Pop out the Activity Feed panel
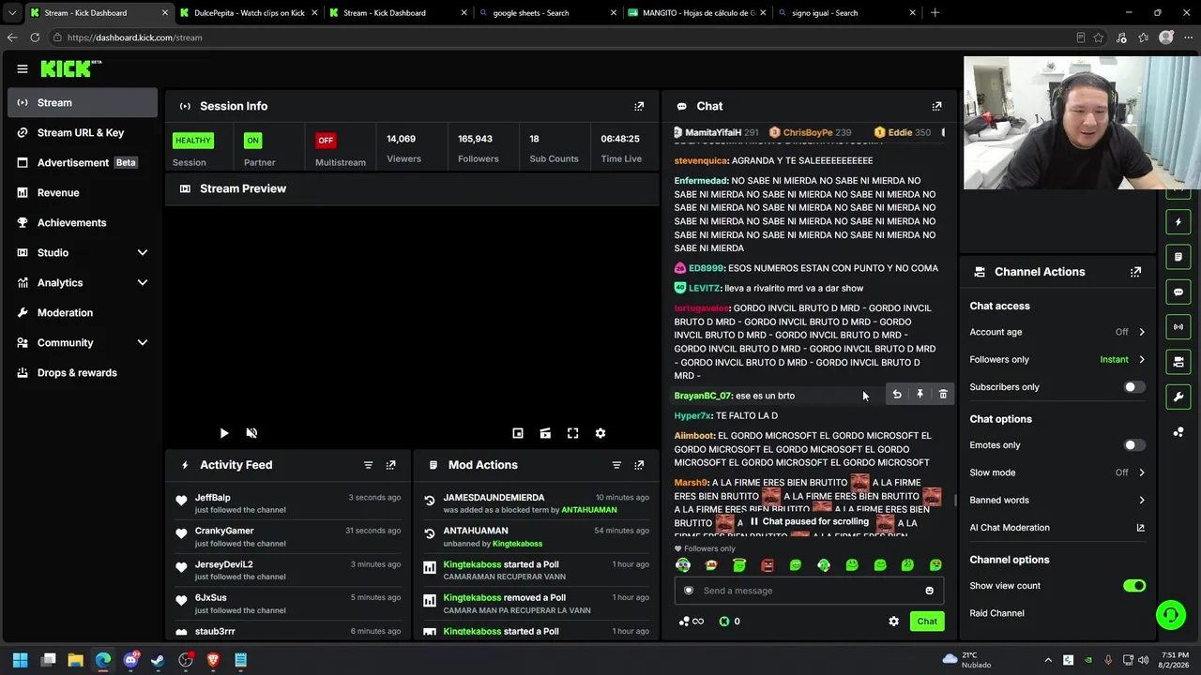 point(391,465)
